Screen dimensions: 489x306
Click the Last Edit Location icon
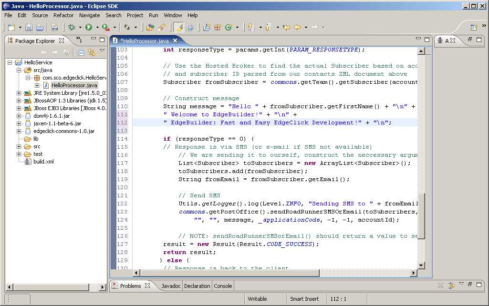[x=286, y=28]
